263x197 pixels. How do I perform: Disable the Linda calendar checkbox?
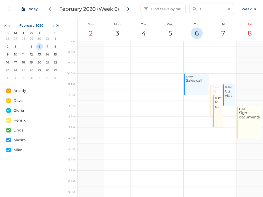point(8,130)
